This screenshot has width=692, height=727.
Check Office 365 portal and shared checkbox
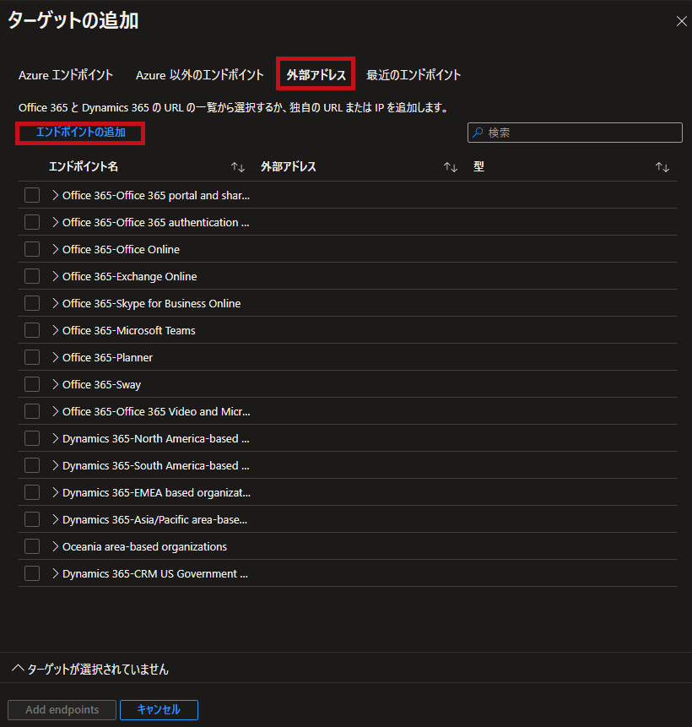[32, 195]
